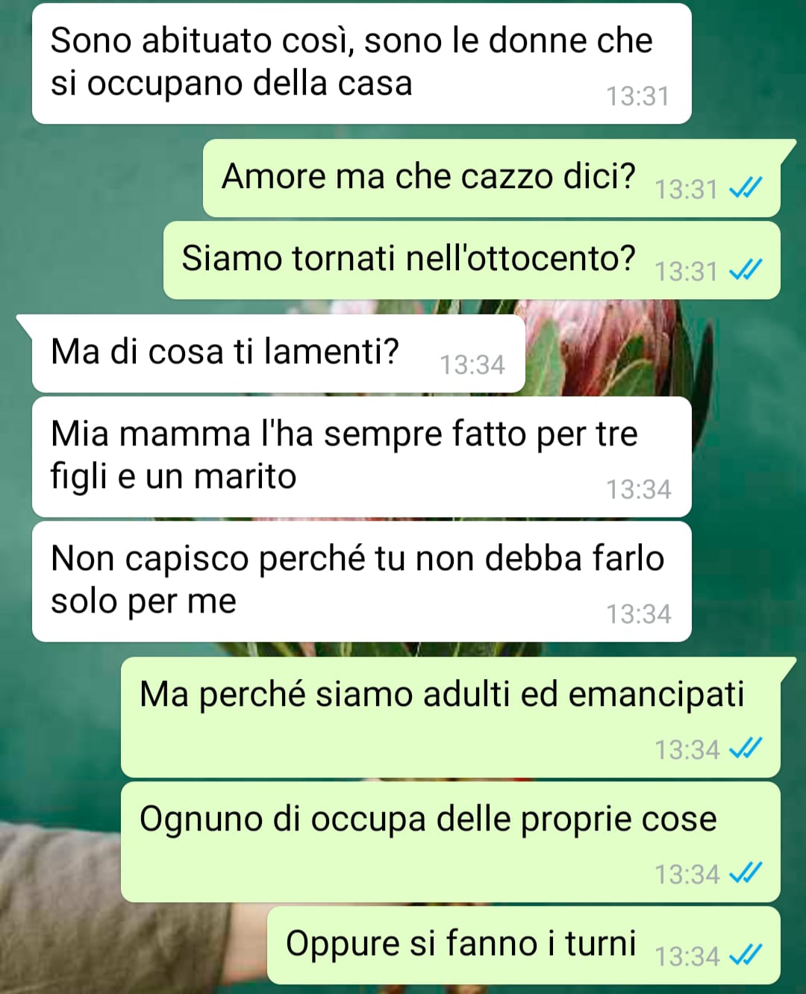Select 'Siamo tornati nell'ottocento?' message
The height and width of the screenshot is (994, 806).
click(x=472, y=260)
